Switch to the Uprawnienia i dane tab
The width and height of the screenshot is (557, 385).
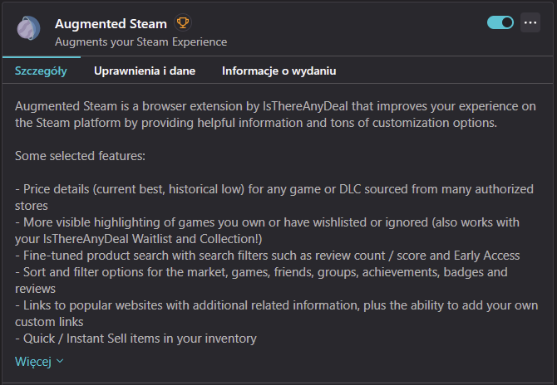(145, 71)
